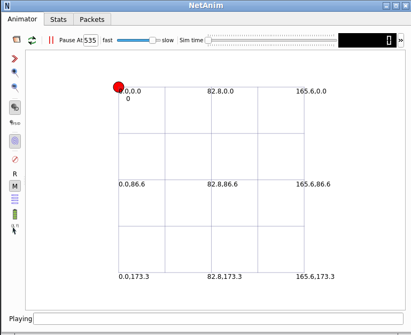411x335 pixels.
Task: Click the grid label 165.6,0.0
Action: (x=311, y=91)
